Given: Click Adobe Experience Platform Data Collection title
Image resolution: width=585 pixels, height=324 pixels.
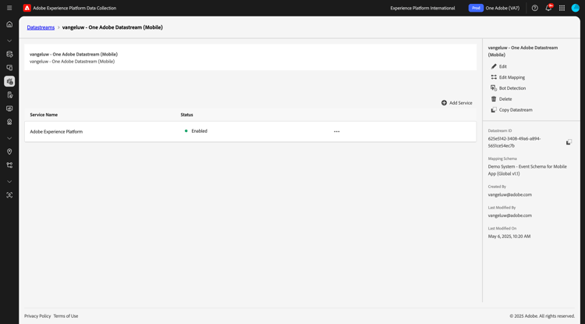Looking at the screenshot, I should click(x=75, y=8).
